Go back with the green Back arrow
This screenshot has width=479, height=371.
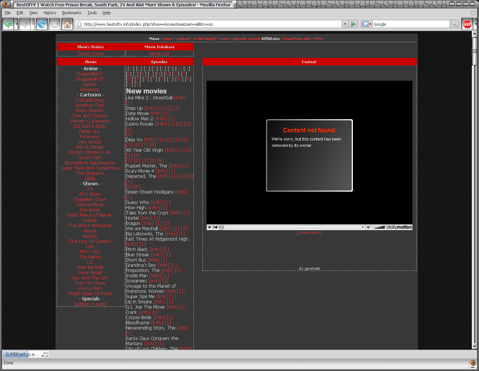(8, 24)
